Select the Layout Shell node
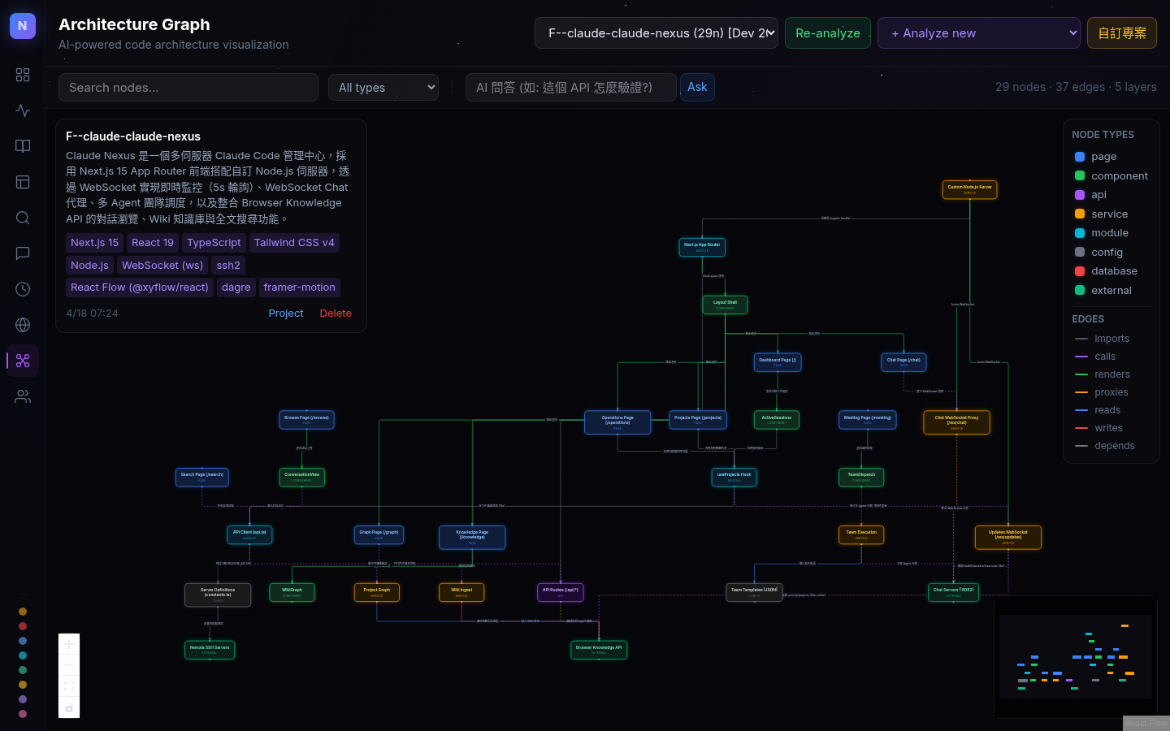Screen dimensions: 1170x731 tap(725, 305)
